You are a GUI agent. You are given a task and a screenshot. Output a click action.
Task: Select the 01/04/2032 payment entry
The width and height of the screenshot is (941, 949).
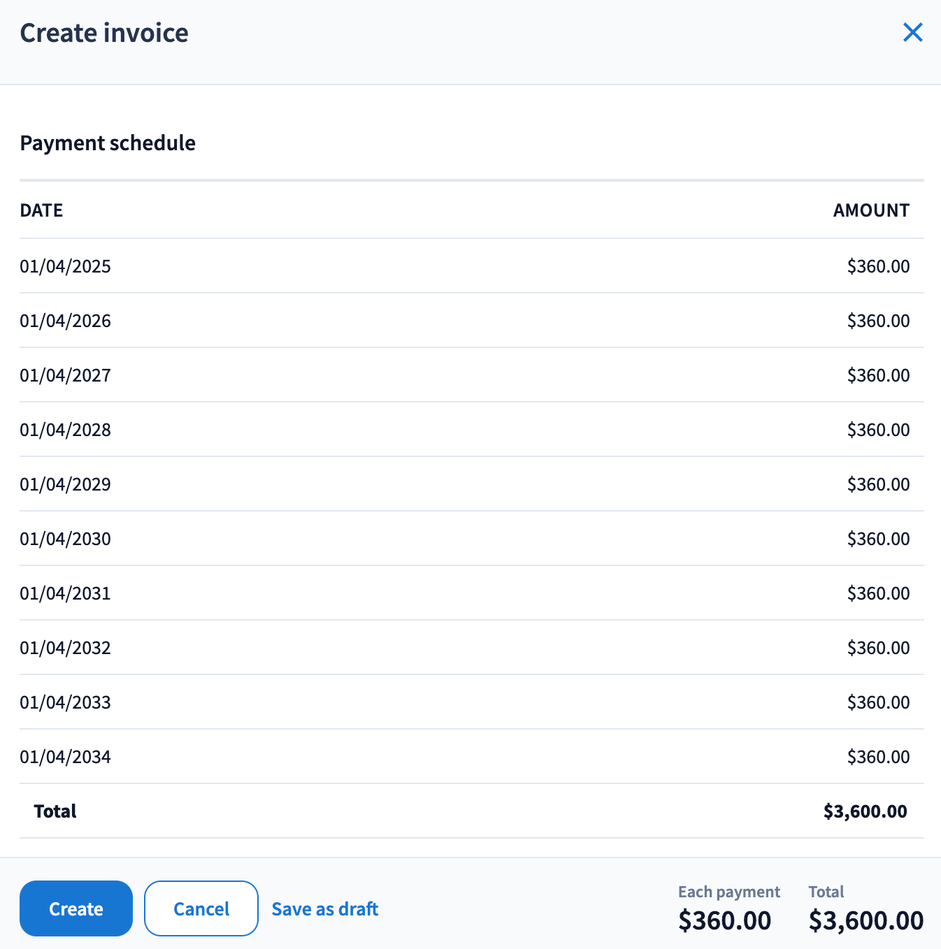[65, 648]
